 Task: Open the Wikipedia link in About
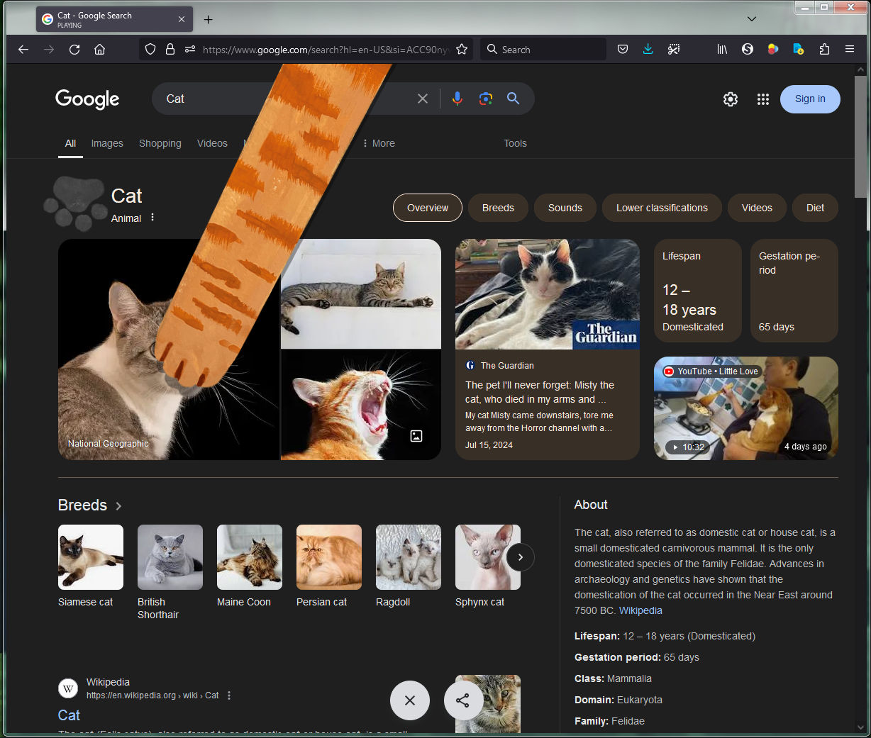[x=640, y=610]
